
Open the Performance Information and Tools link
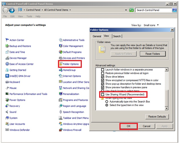28,94
